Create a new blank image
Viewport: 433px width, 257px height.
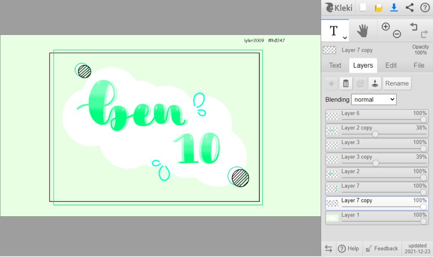363,8
